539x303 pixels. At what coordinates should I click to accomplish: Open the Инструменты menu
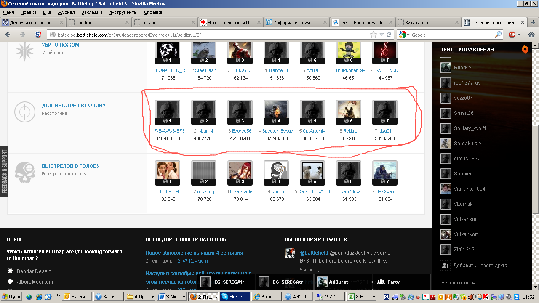(x=123, y=12)
